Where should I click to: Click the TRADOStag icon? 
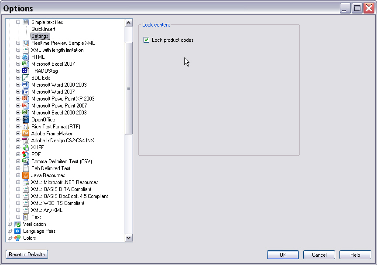26,71
